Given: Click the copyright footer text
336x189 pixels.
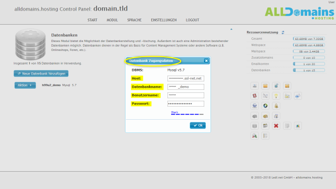Looking at the screenshot, I should (287, 177).
